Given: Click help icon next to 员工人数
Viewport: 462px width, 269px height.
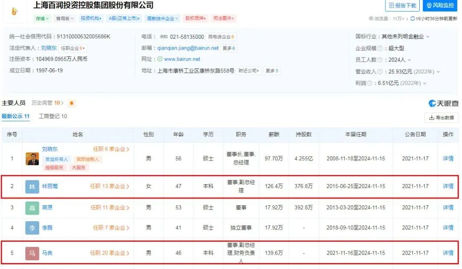Looking at the screenshot, I should [x=380, y=60].
